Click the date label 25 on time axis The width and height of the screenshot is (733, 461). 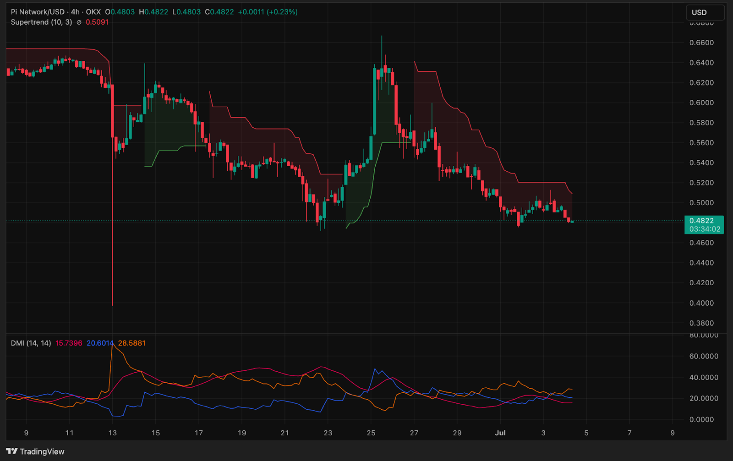pyautogui.click(x=371, y=433)
